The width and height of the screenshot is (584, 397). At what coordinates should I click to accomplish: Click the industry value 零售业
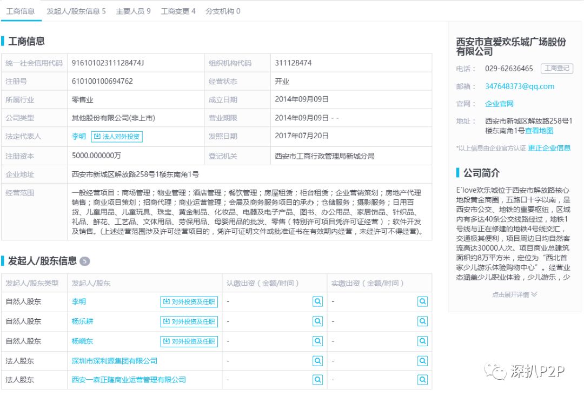[x=82, y=100]
